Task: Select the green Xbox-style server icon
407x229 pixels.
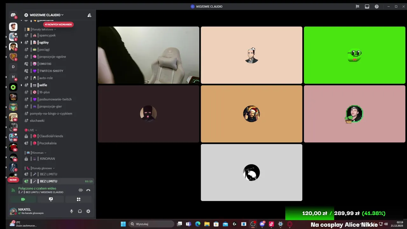Action: pyautogui.click(x=13, y=87)
